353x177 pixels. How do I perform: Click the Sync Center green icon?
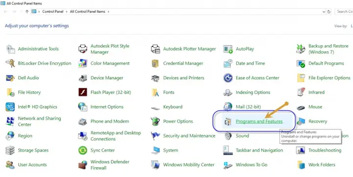(x=83, y=150)
